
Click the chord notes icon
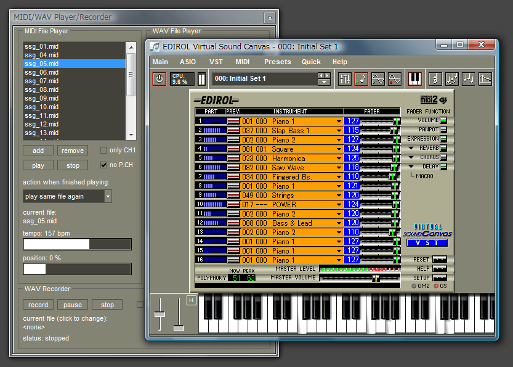coord(435,79)
